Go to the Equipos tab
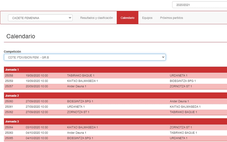This screenshot has width=227, height=142. (x=147, y=18)
